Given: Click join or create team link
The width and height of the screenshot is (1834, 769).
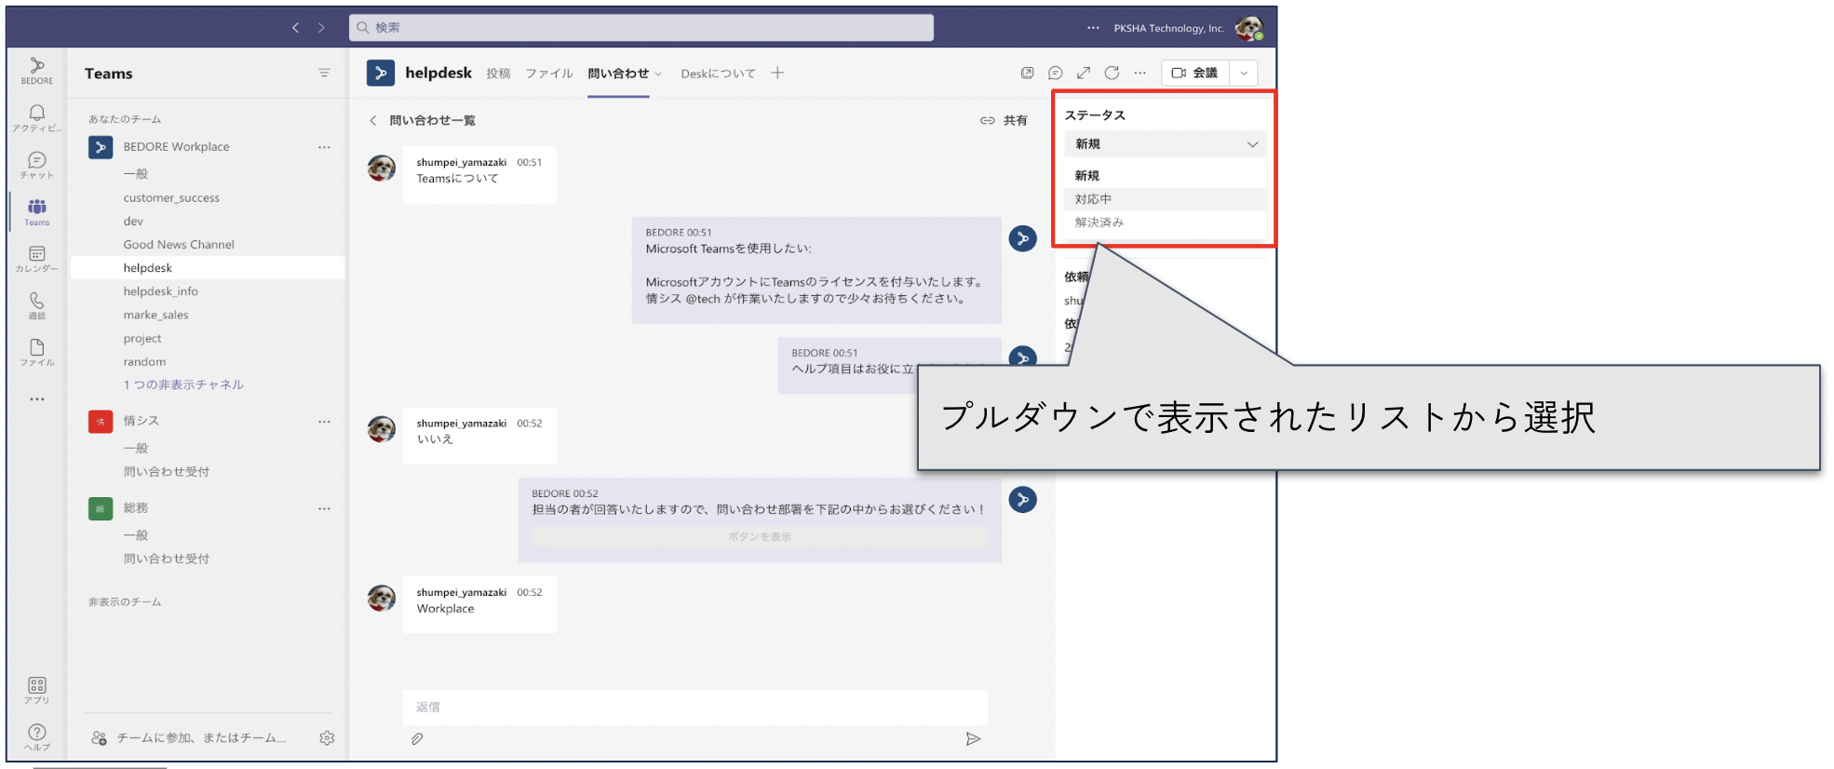Looking at the screenshot, I should (189, 738).
